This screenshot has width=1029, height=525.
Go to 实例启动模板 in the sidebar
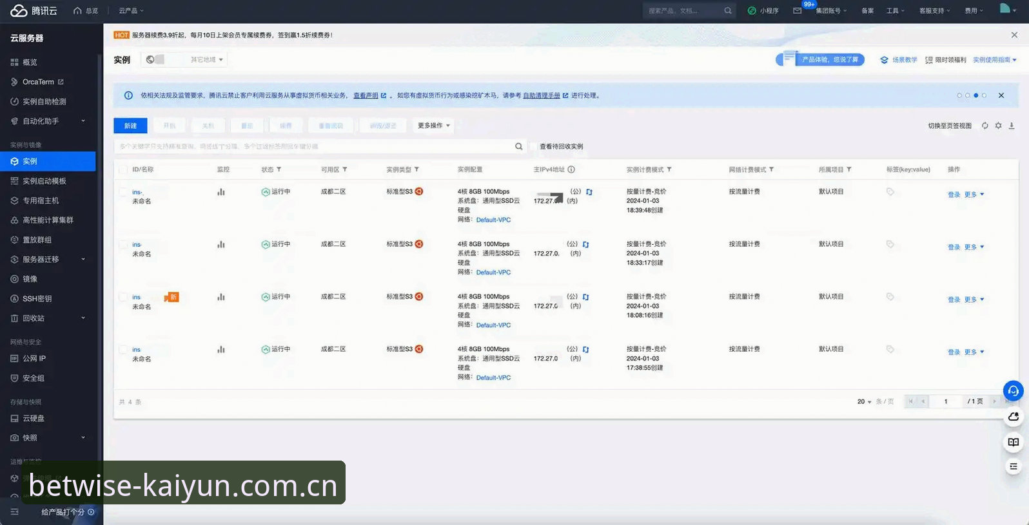click(x=44, y=181)
